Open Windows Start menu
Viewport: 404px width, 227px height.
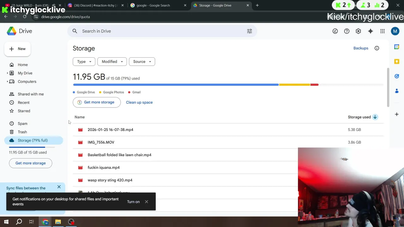coord(6,222)
